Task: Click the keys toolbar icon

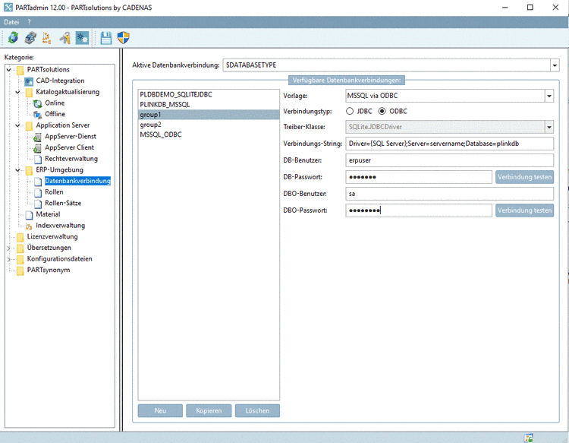Action: (64, 38)
